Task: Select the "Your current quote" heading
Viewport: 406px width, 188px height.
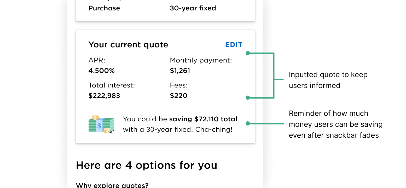Action: pyautogui.click(x=128, y=45)
